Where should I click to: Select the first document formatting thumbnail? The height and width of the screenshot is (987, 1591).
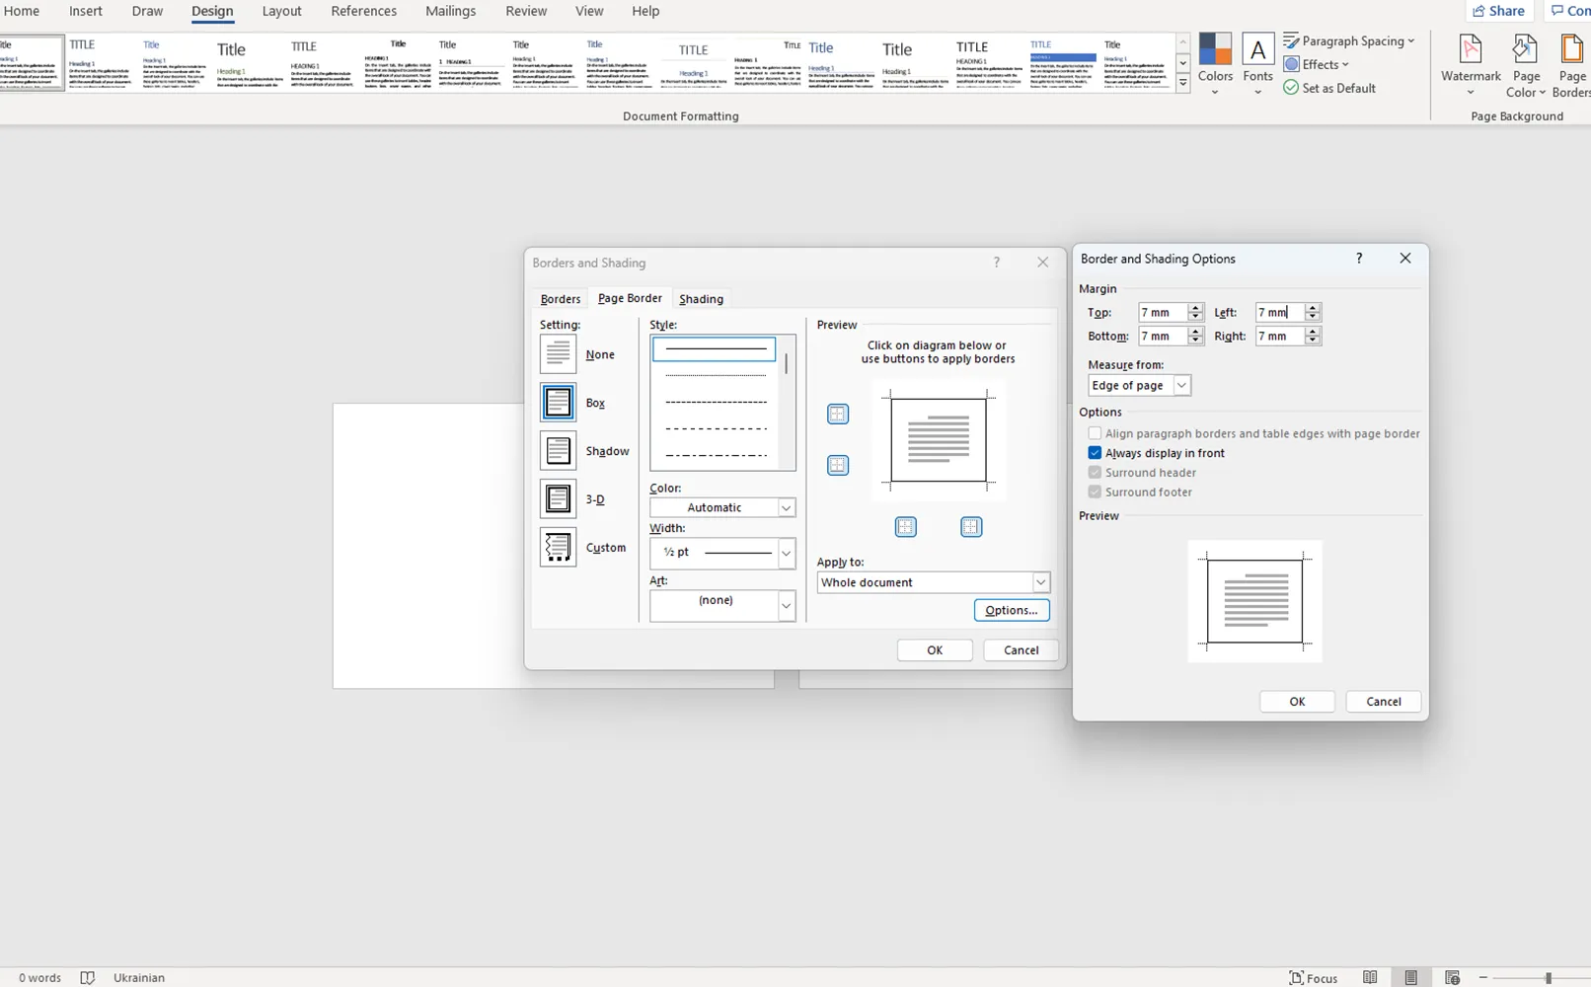(31, 63)
